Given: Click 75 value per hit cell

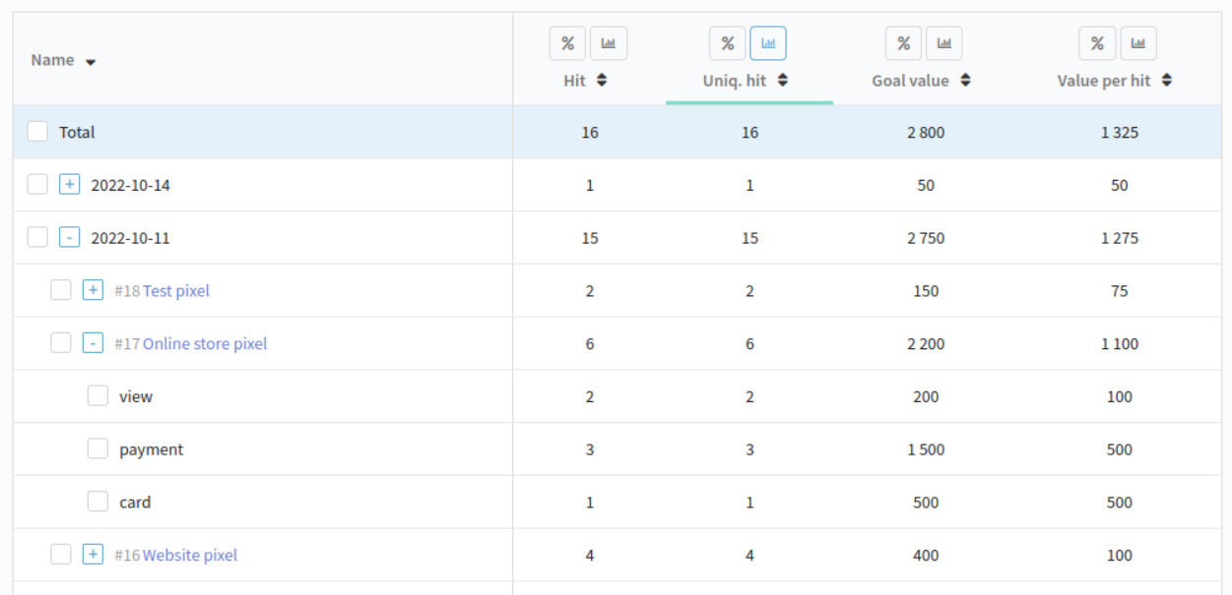Looking at the screenshot, I should coord(1120,291).
